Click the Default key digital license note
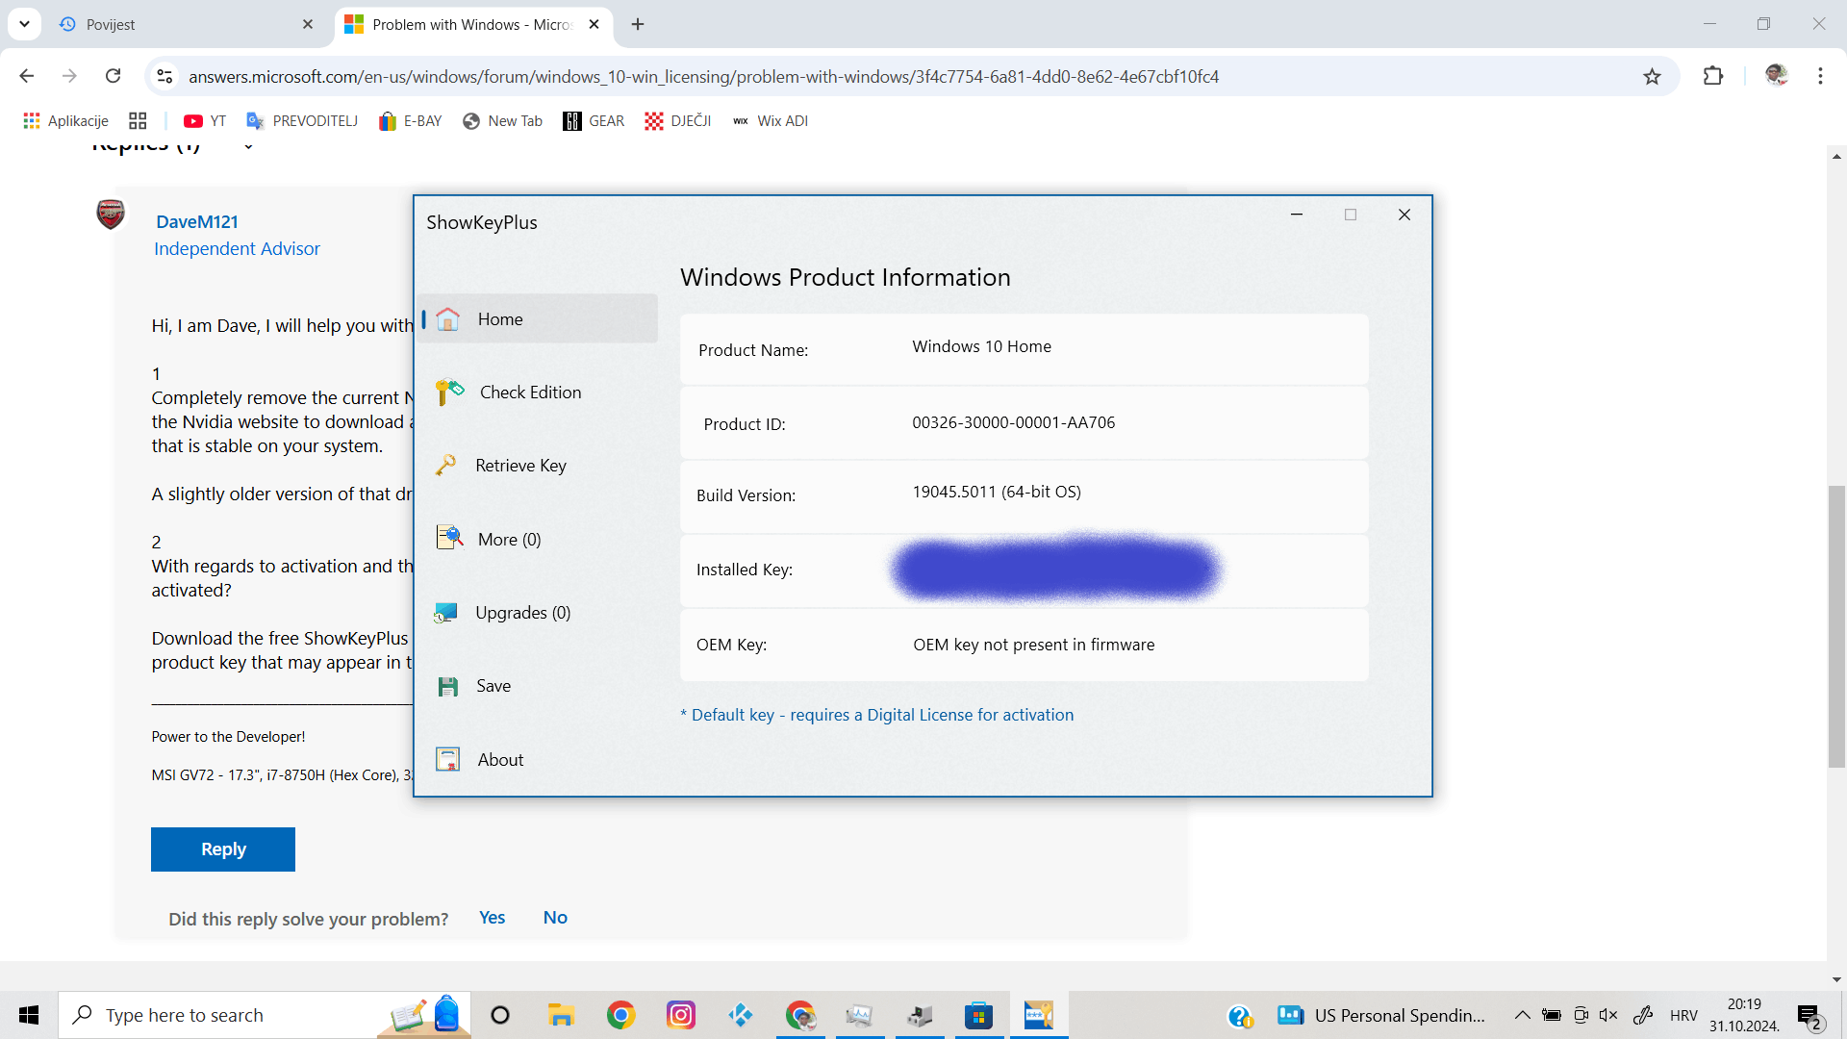The height and width of the screenshot is (1039, 1847). (876, 715)
